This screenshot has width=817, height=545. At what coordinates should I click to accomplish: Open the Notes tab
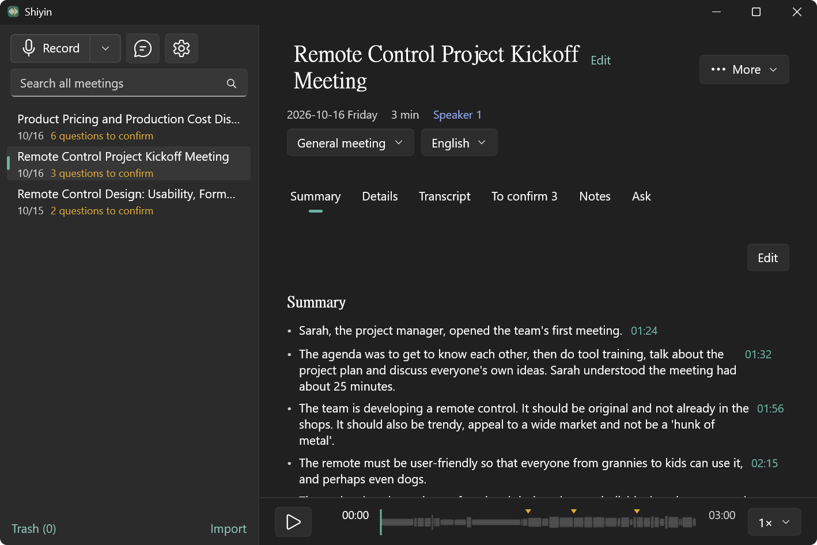pos(595,196)
